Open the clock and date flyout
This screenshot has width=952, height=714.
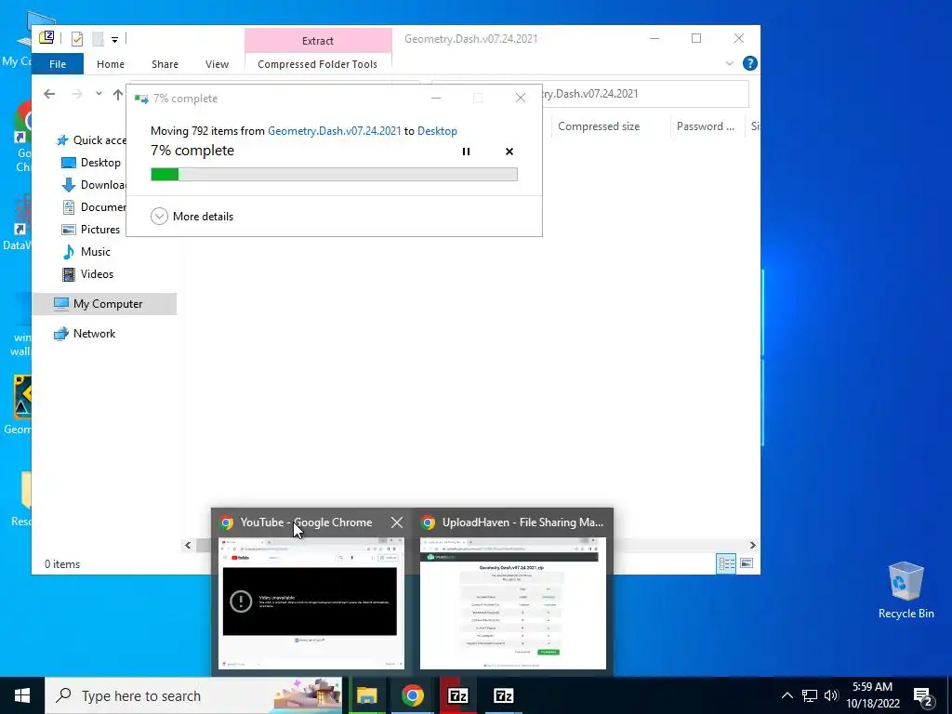click(873, 695)
